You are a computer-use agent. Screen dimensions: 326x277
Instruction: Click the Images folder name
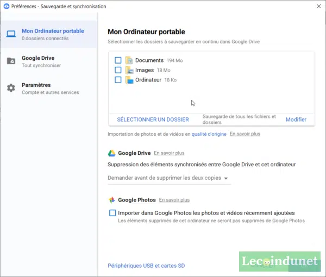pos(145,70)
